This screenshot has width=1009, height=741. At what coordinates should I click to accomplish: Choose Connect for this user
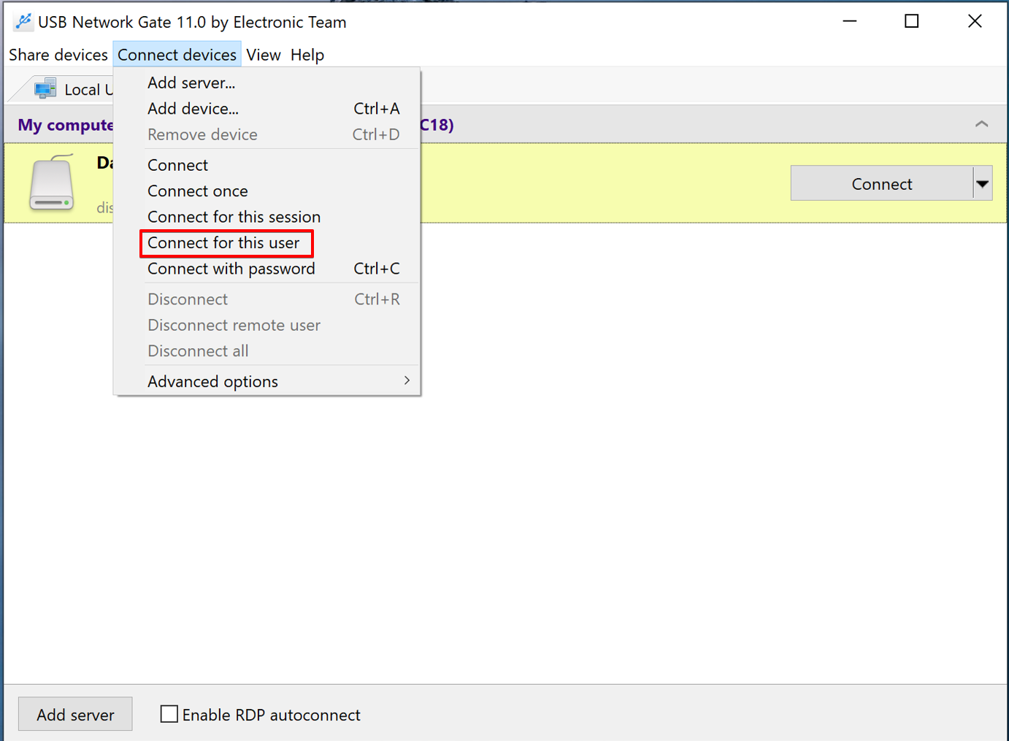(x=223, y=243)
